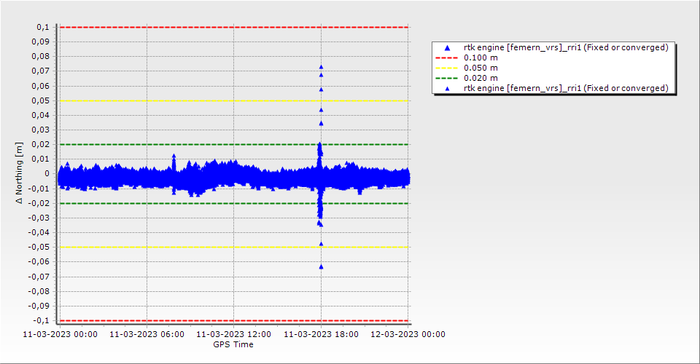Click the 11-03-2023 18:00 time axis label
Screen dimensions: 700x364
tap(321, 334)
